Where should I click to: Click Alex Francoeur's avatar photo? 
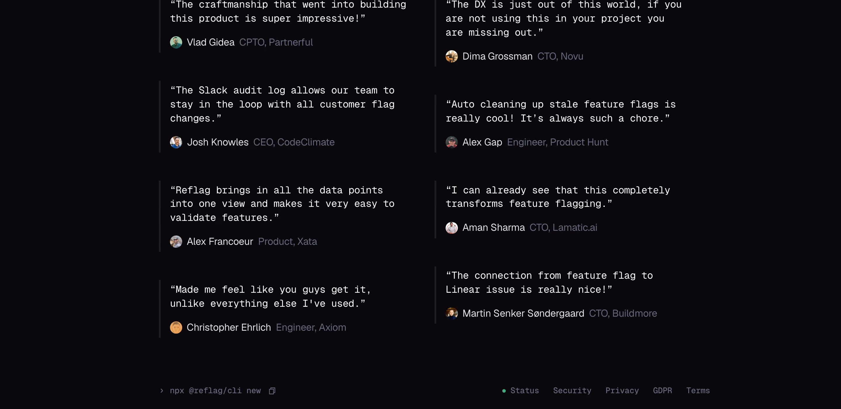pos(176,242)
